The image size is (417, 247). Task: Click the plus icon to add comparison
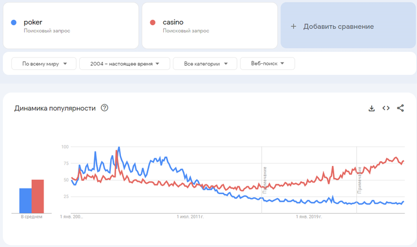click(293, 26)
